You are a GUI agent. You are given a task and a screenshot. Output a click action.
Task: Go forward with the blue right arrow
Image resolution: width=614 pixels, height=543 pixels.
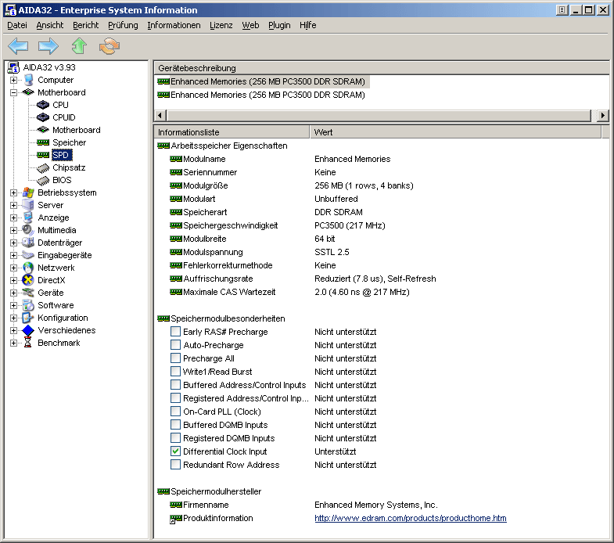pos(48,46)
